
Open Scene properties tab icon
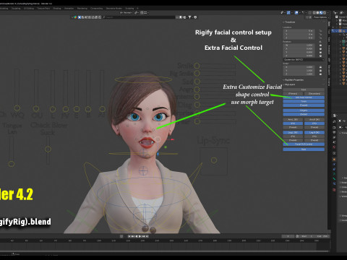point(334,142)
